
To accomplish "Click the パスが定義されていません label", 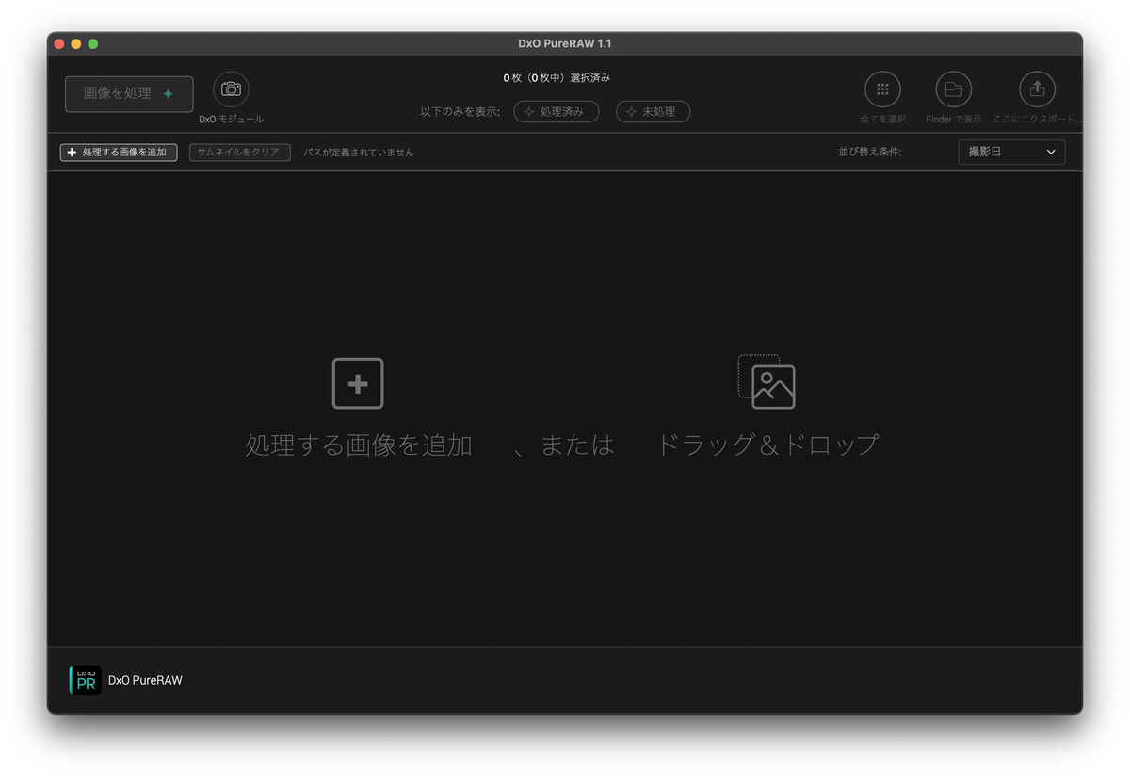I will (x=359, y=152).
